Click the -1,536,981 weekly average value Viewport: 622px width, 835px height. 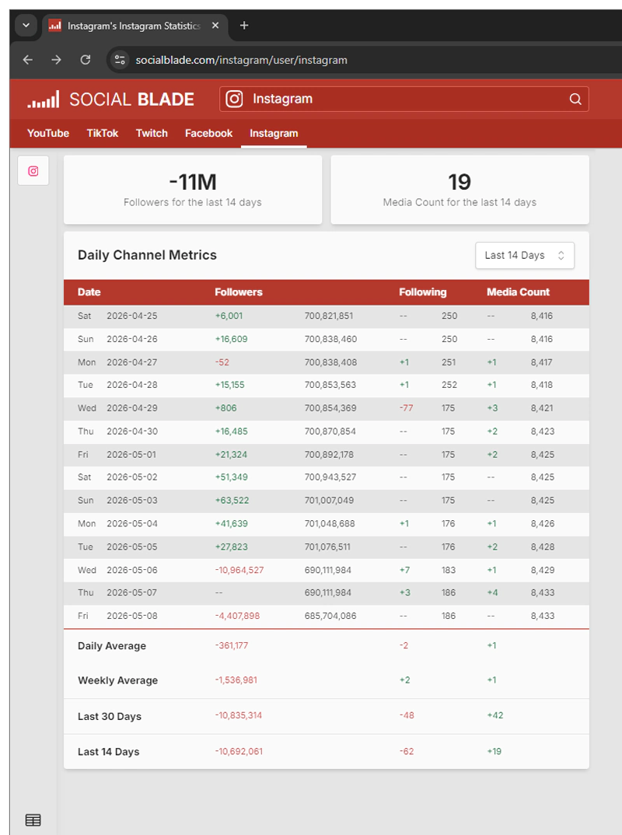coord(236,680)
